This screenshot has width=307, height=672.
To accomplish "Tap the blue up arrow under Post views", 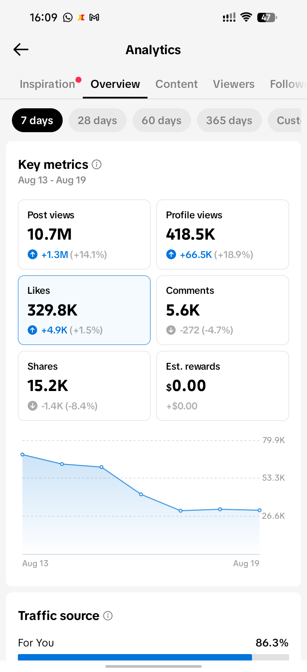I will click(x=33, y=255).
